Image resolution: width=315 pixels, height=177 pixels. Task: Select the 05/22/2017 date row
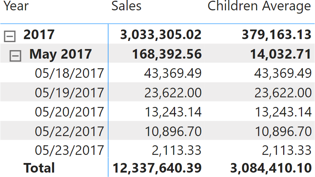pyautogui.click(x=69, y=131)
